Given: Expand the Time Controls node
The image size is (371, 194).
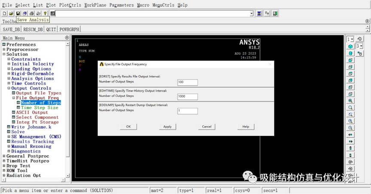Looking at the screenshot, I should pos(9,83).
